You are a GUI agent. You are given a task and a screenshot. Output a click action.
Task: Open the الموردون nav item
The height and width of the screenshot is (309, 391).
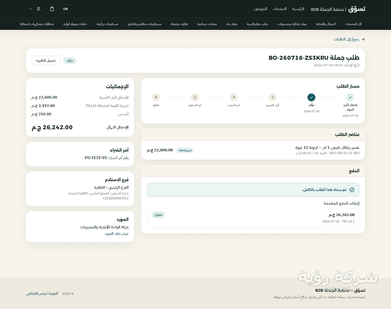[260, 9]
